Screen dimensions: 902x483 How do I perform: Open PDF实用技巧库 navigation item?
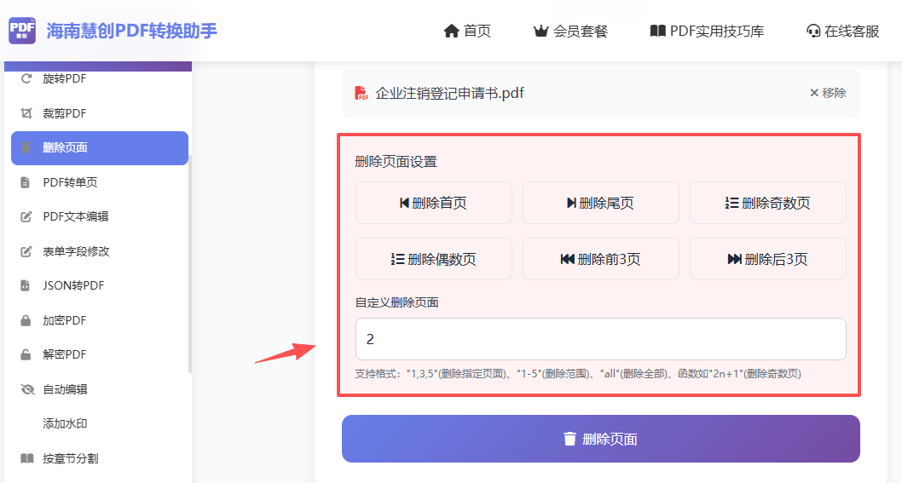tap(707, 31)
